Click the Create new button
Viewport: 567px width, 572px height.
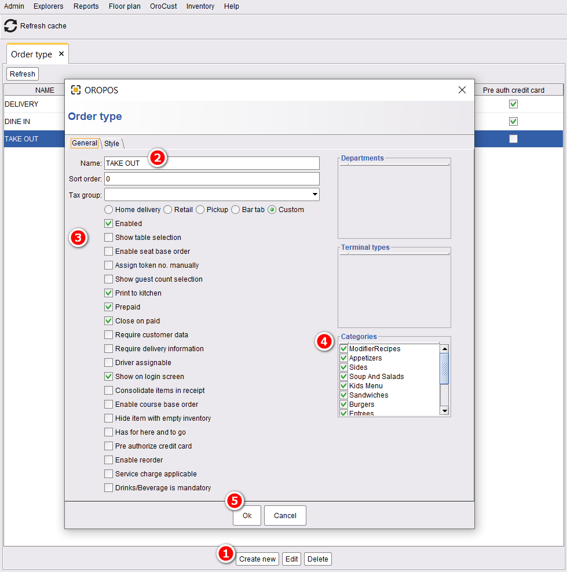257,559
